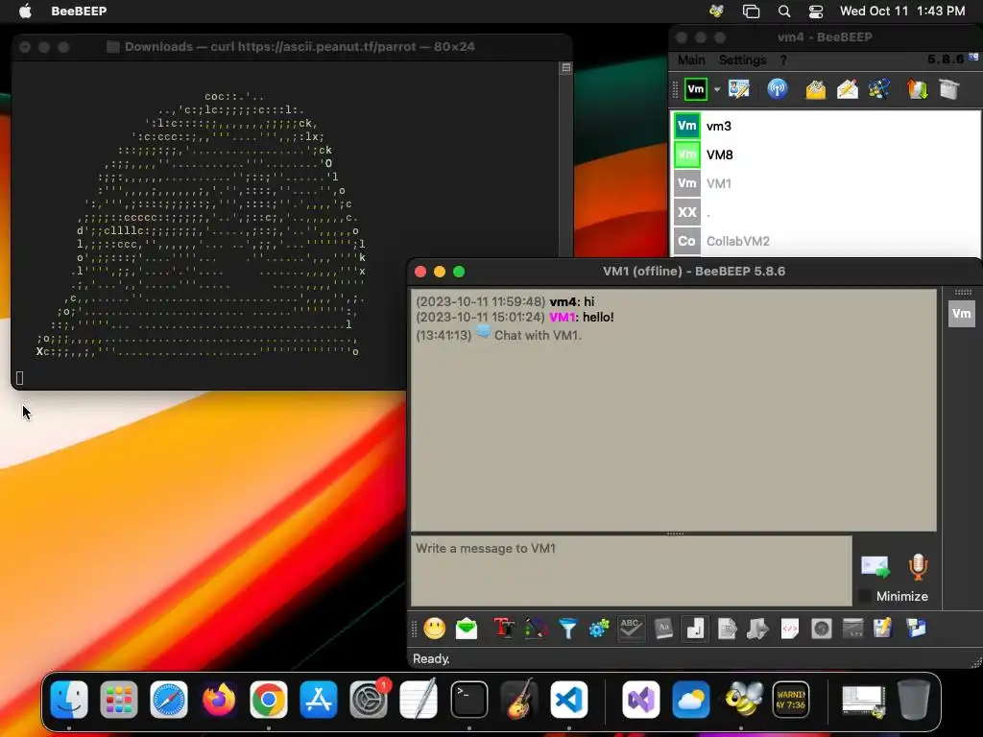Open chat settings with the blue gears icon
This screenshot has height=737, width=983.
click(x=599, y=628)
